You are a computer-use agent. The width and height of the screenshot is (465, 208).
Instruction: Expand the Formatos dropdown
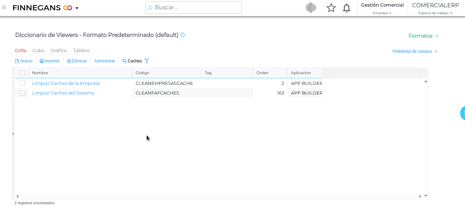(x=423, y=36)
